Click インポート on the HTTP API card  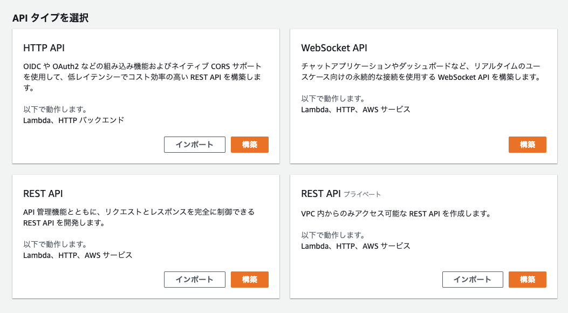tap(194, 145)
